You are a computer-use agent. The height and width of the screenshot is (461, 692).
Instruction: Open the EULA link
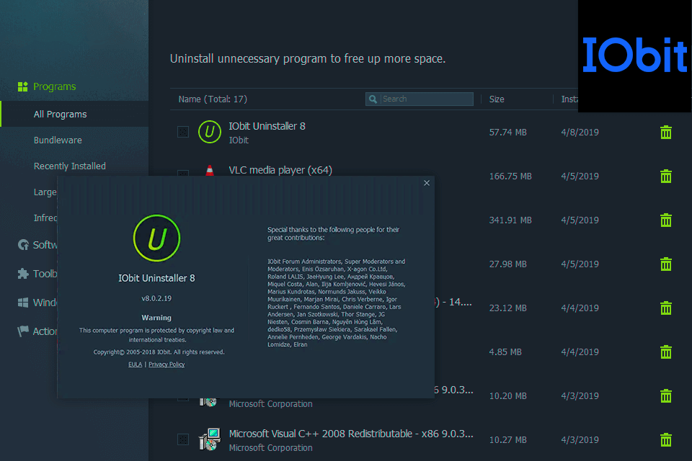click(x=135, y=364)
